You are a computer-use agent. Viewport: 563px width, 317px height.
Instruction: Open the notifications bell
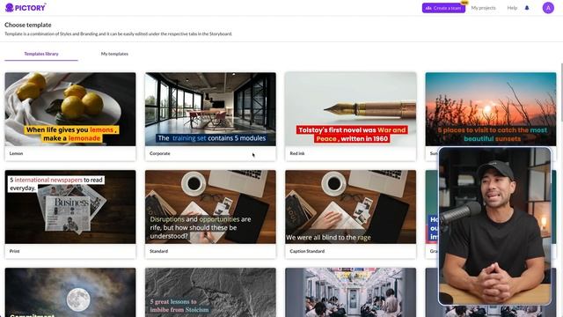coord(527,8)
